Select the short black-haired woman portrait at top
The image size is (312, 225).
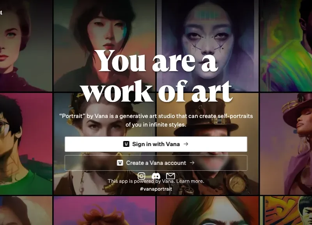(x=105, y=27)
